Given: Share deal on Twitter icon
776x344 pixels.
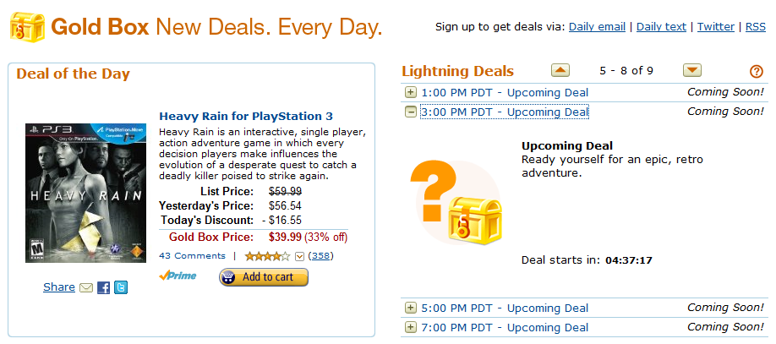Looking at the screenshot, I should [x=121, y=288].
